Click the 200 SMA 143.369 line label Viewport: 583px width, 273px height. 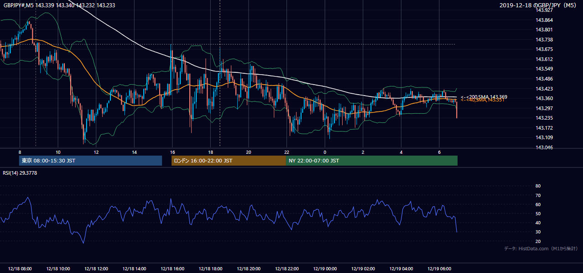pos(484,97)
